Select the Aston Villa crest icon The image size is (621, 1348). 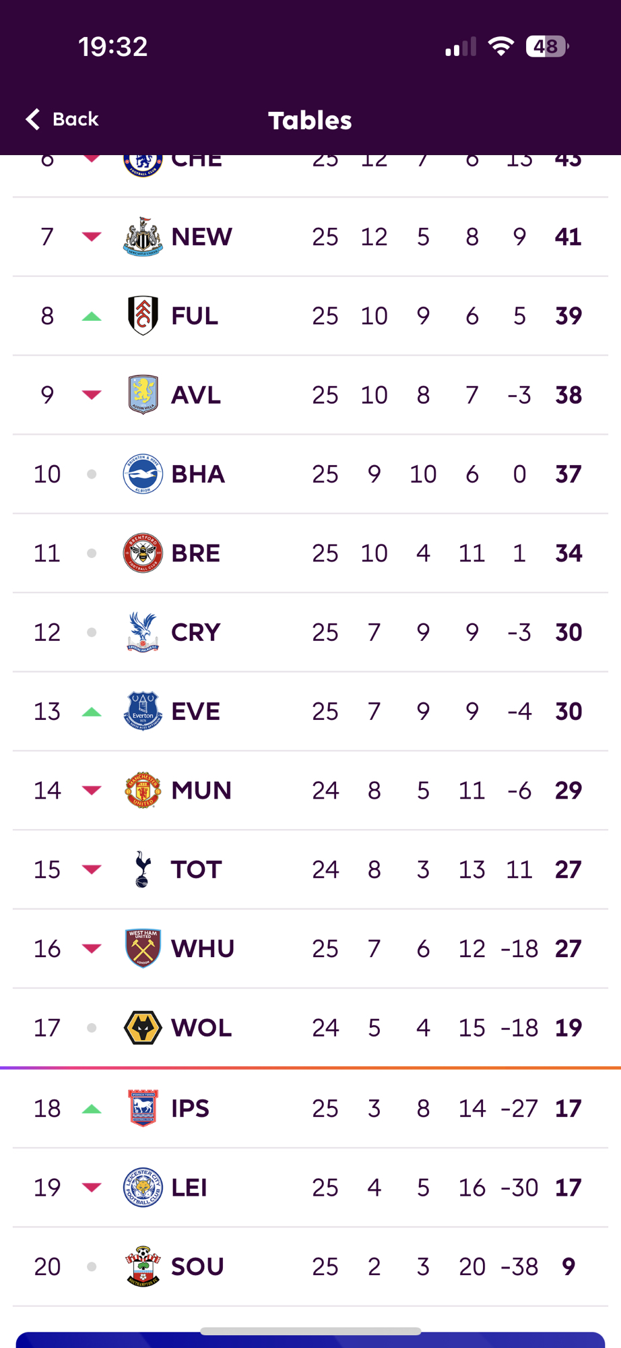pos(143,394)
